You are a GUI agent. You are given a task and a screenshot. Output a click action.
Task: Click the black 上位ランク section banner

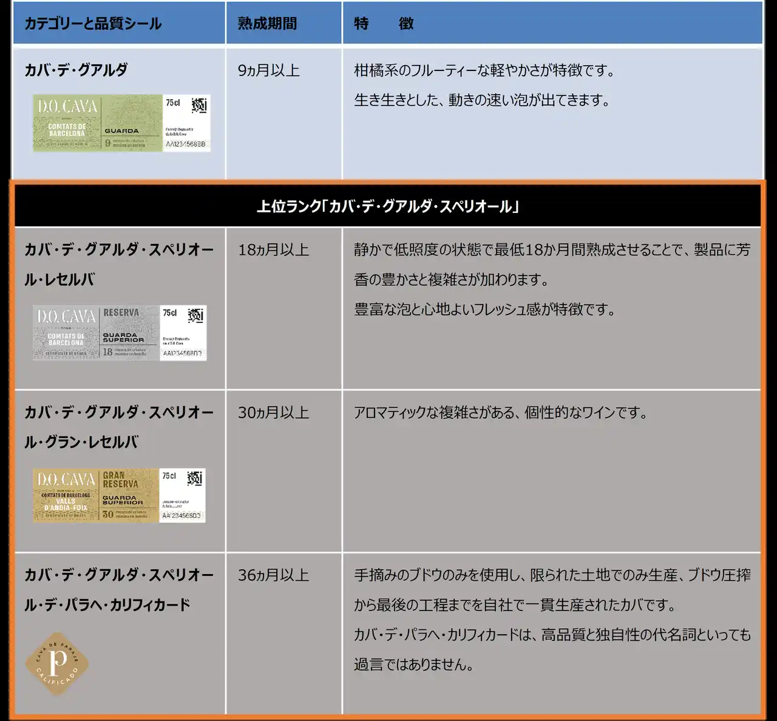387,206
